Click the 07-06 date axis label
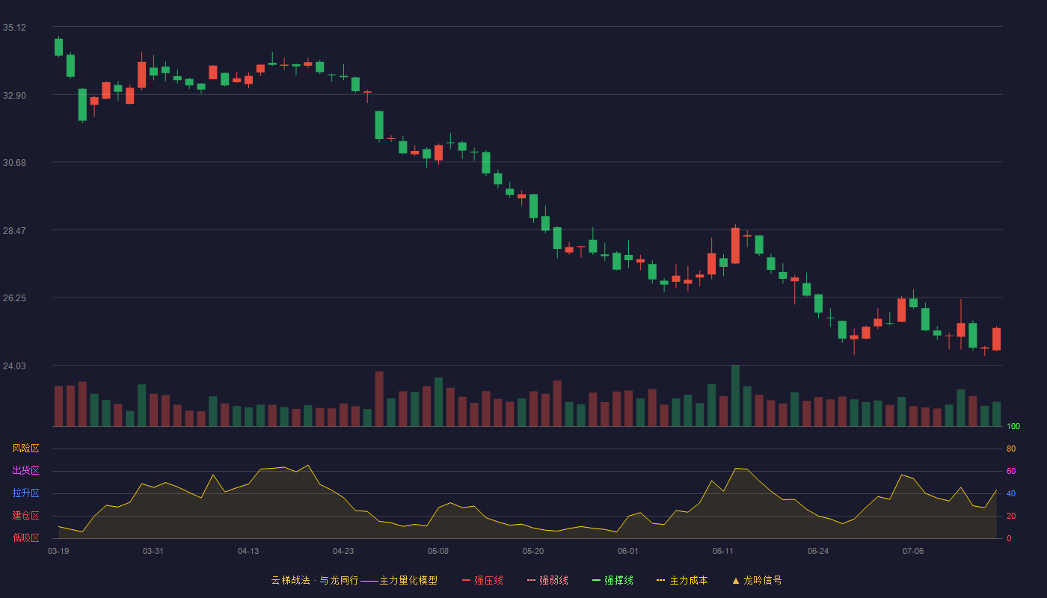The image size is (1047, 598). 913,551
